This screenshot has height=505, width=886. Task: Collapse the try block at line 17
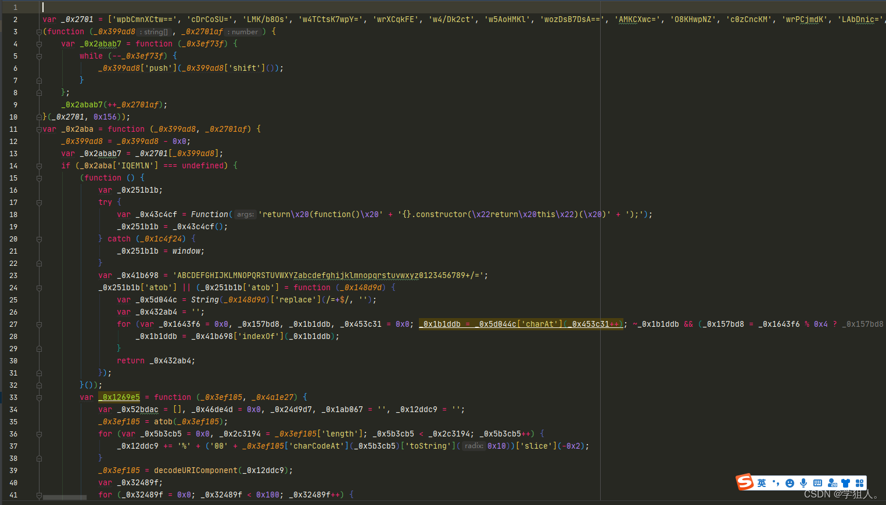click(39, 202)
